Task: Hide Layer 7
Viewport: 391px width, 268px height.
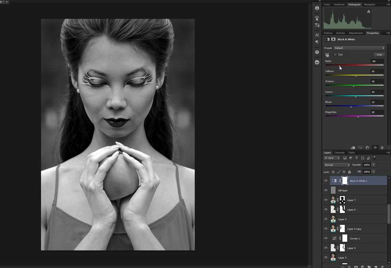Action: click(326, 200)
